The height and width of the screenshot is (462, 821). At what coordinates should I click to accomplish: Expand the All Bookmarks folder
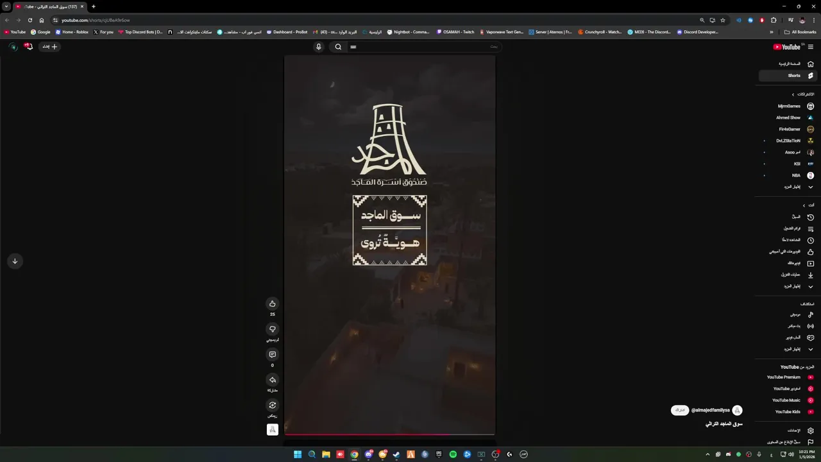pyautogui.click(x=800, y=32)
